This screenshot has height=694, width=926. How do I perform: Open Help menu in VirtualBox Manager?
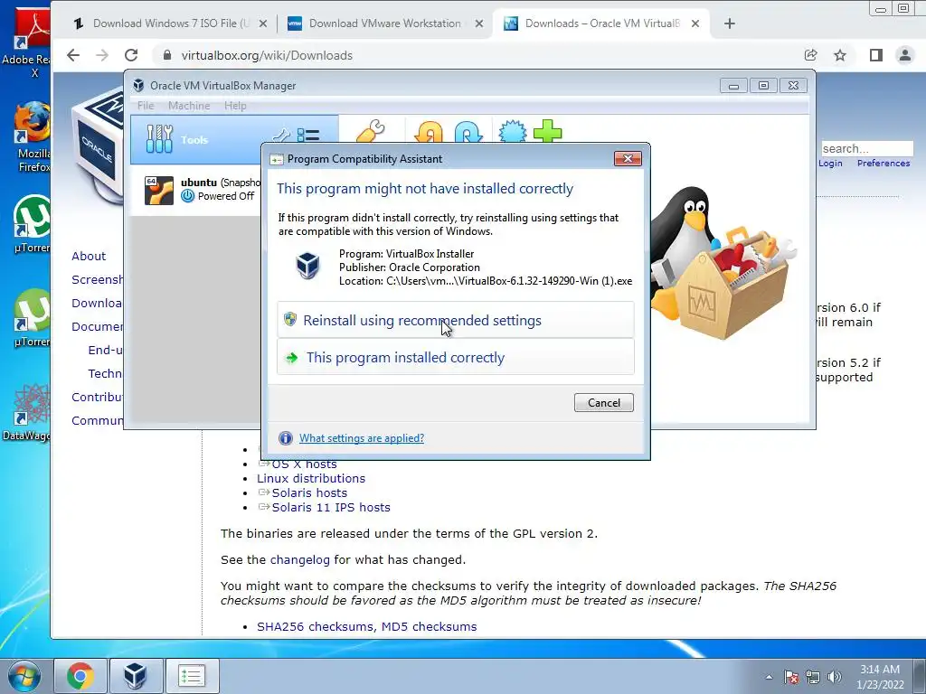click(x=235, y=106)
